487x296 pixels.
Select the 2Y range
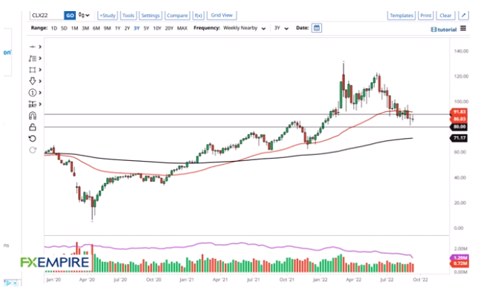[x=127, y=28]
